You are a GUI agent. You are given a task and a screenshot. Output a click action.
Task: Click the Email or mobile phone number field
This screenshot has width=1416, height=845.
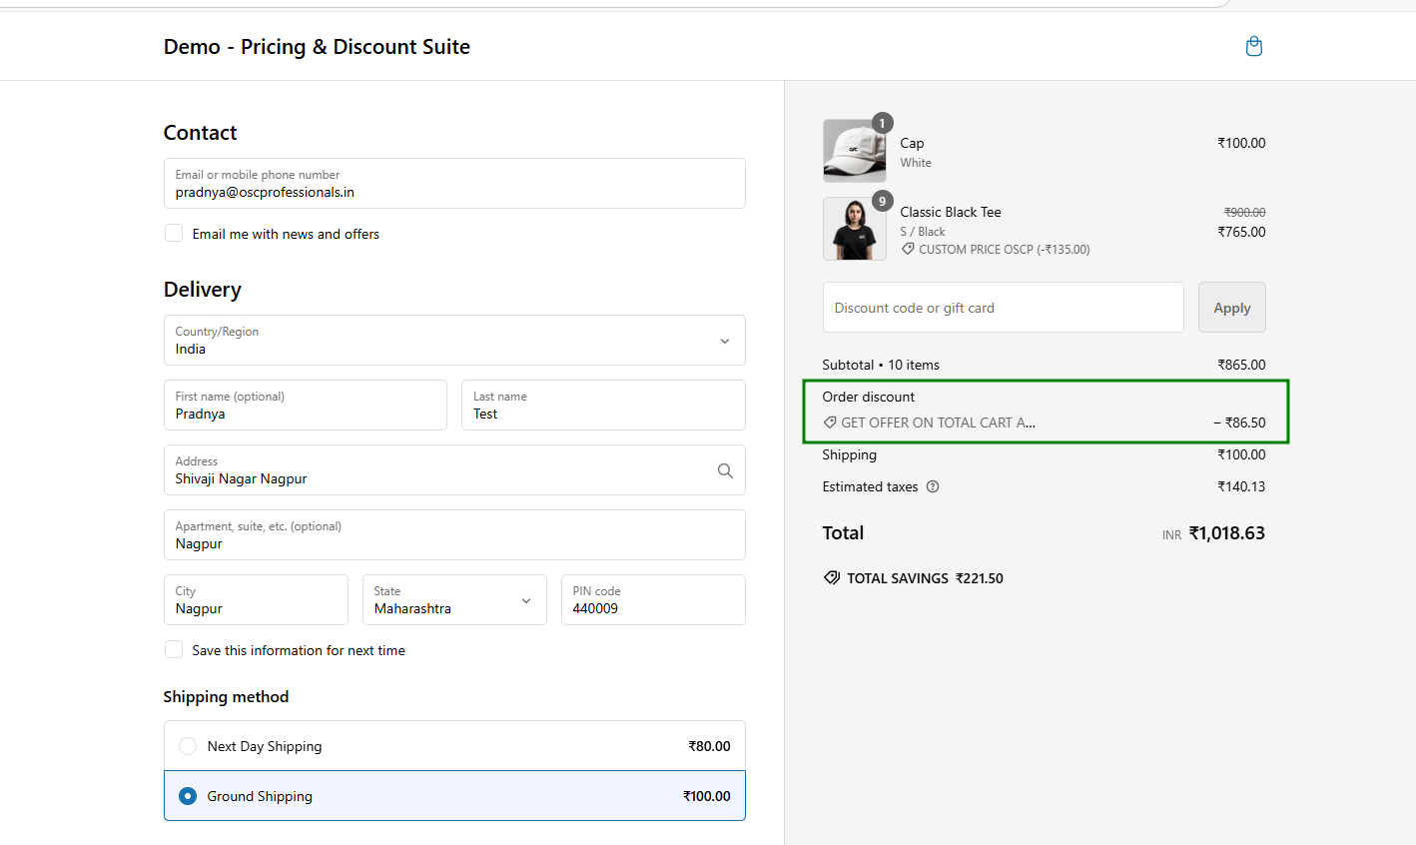[454, 184]
